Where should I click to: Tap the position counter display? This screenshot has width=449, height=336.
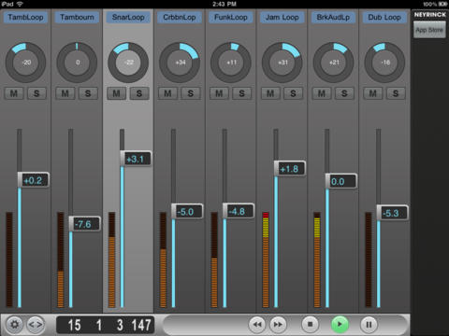(x=105, y=325)
